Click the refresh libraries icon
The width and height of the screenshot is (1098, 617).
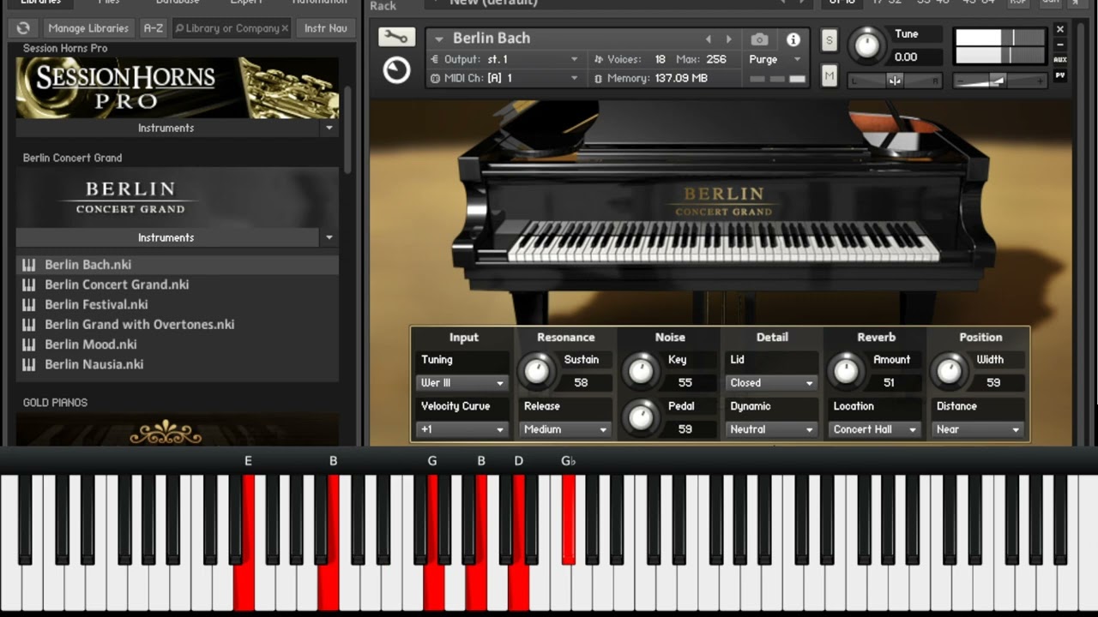click(x=23, y=28)
